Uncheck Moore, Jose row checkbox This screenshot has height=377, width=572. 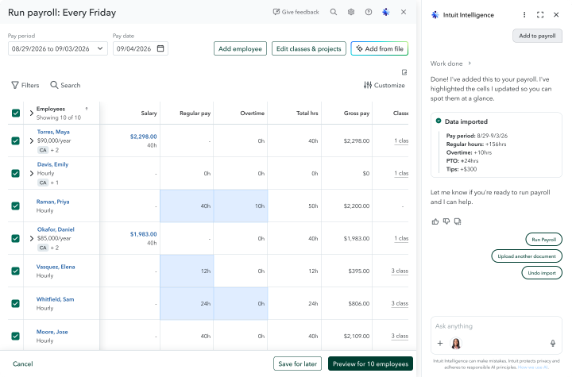tap(16, 336)
